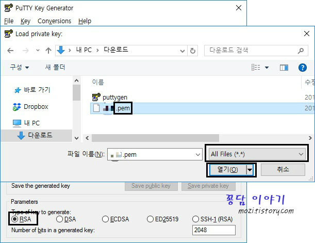
Task: Open the 구성 dropdown menu
Action: (x=19, y=67)
